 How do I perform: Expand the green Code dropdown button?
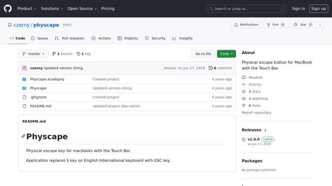[226, 54]
